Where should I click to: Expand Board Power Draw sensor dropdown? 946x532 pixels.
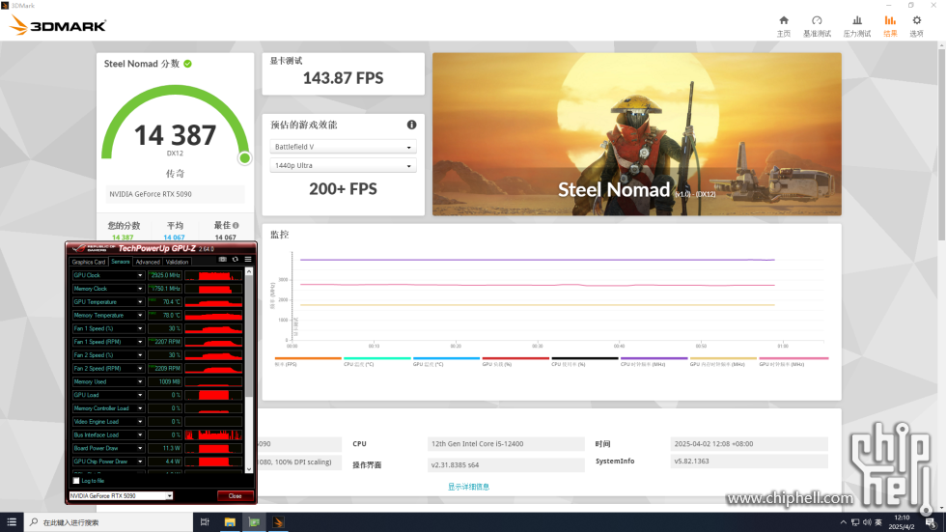coord(140,448)
